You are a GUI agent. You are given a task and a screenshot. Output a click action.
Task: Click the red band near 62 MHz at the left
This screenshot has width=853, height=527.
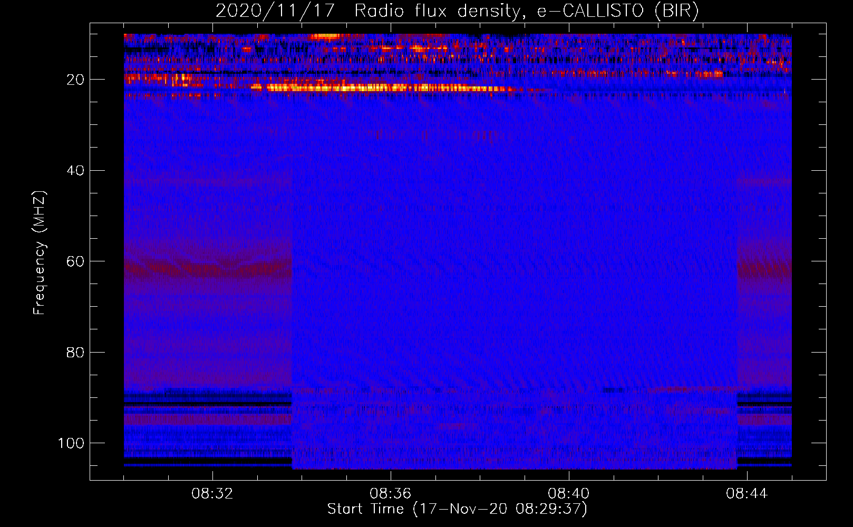click(x=208, y=269)
